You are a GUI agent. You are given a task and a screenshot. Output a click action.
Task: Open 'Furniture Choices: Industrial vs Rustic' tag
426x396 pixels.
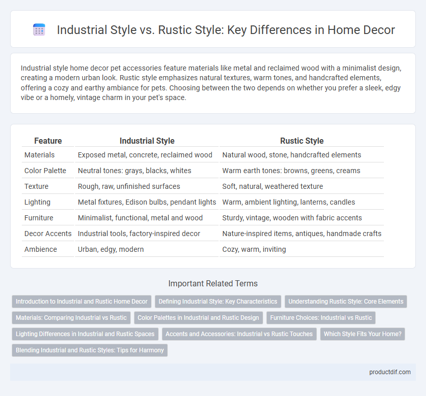[x=321, y=318]
